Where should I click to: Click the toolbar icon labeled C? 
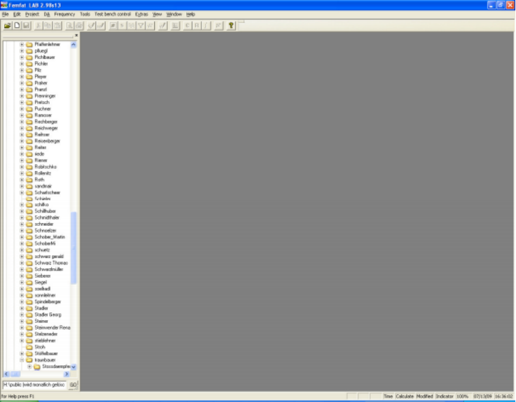point(187,26)
